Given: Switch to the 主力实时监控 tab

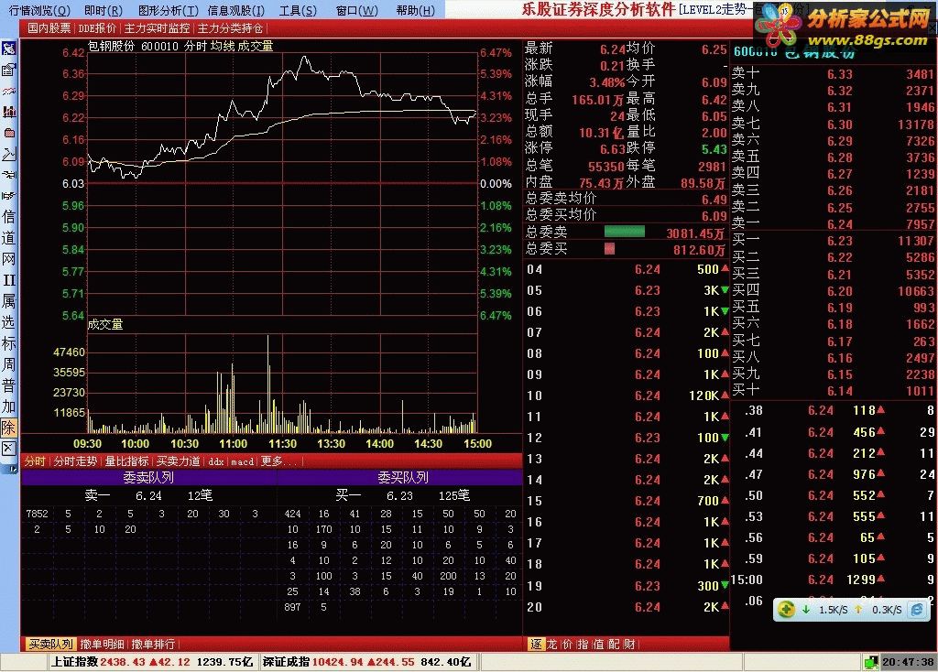Looking at the screenshot, I should (157, 28).
